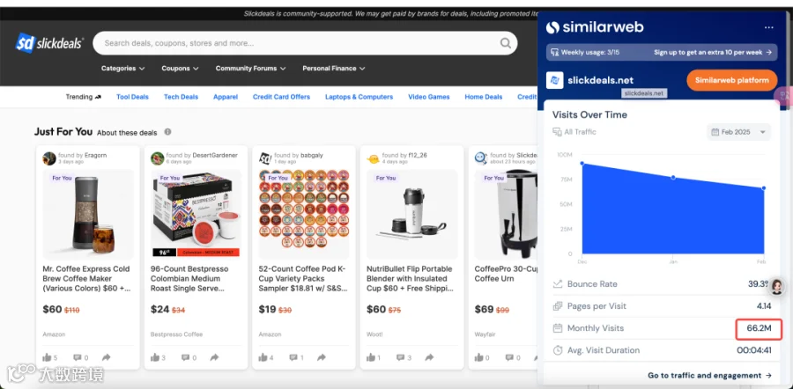Open the Bestpresso coffee box image
Image resolution: width=793 pixels, height=389 pixels.
click(x=196, y=214)
